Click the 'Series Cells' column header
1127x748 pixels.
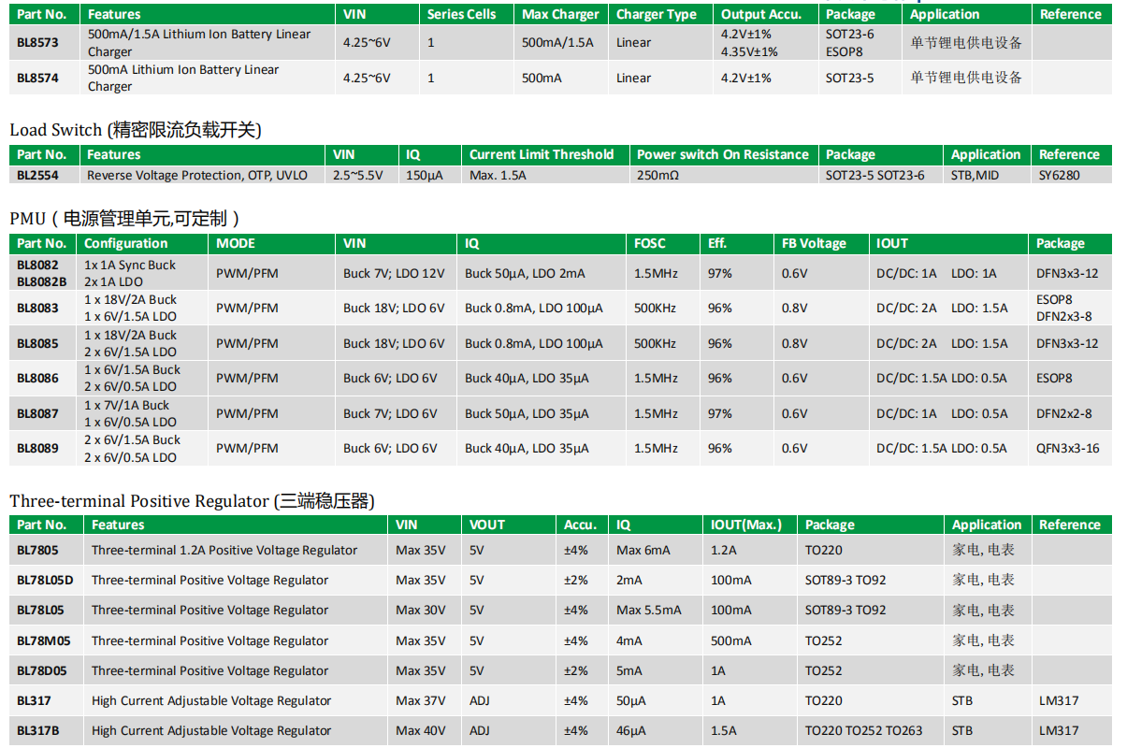coord(463,14)
